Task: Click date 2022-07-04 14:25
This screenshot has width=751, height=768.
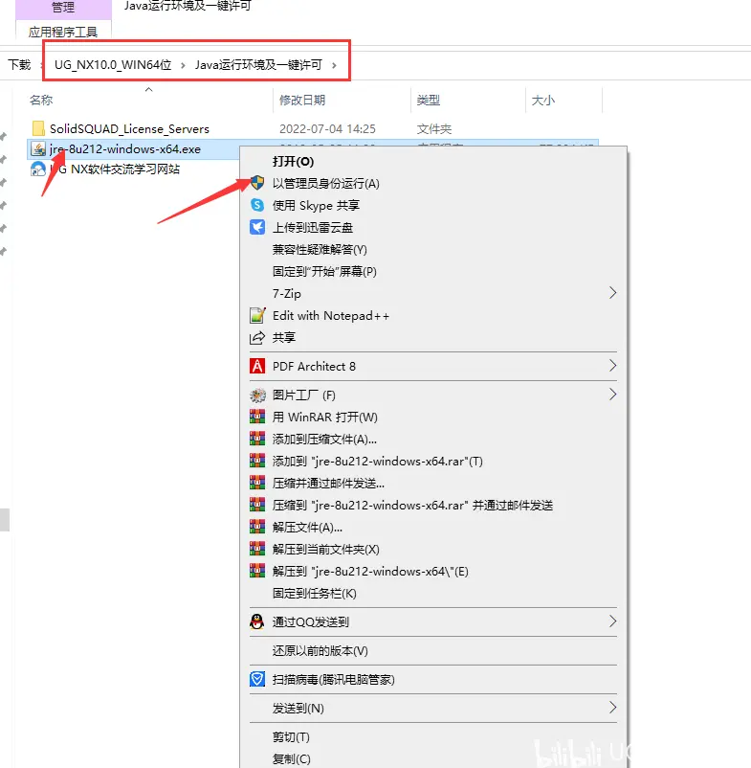Action: (x=327, y=129)
